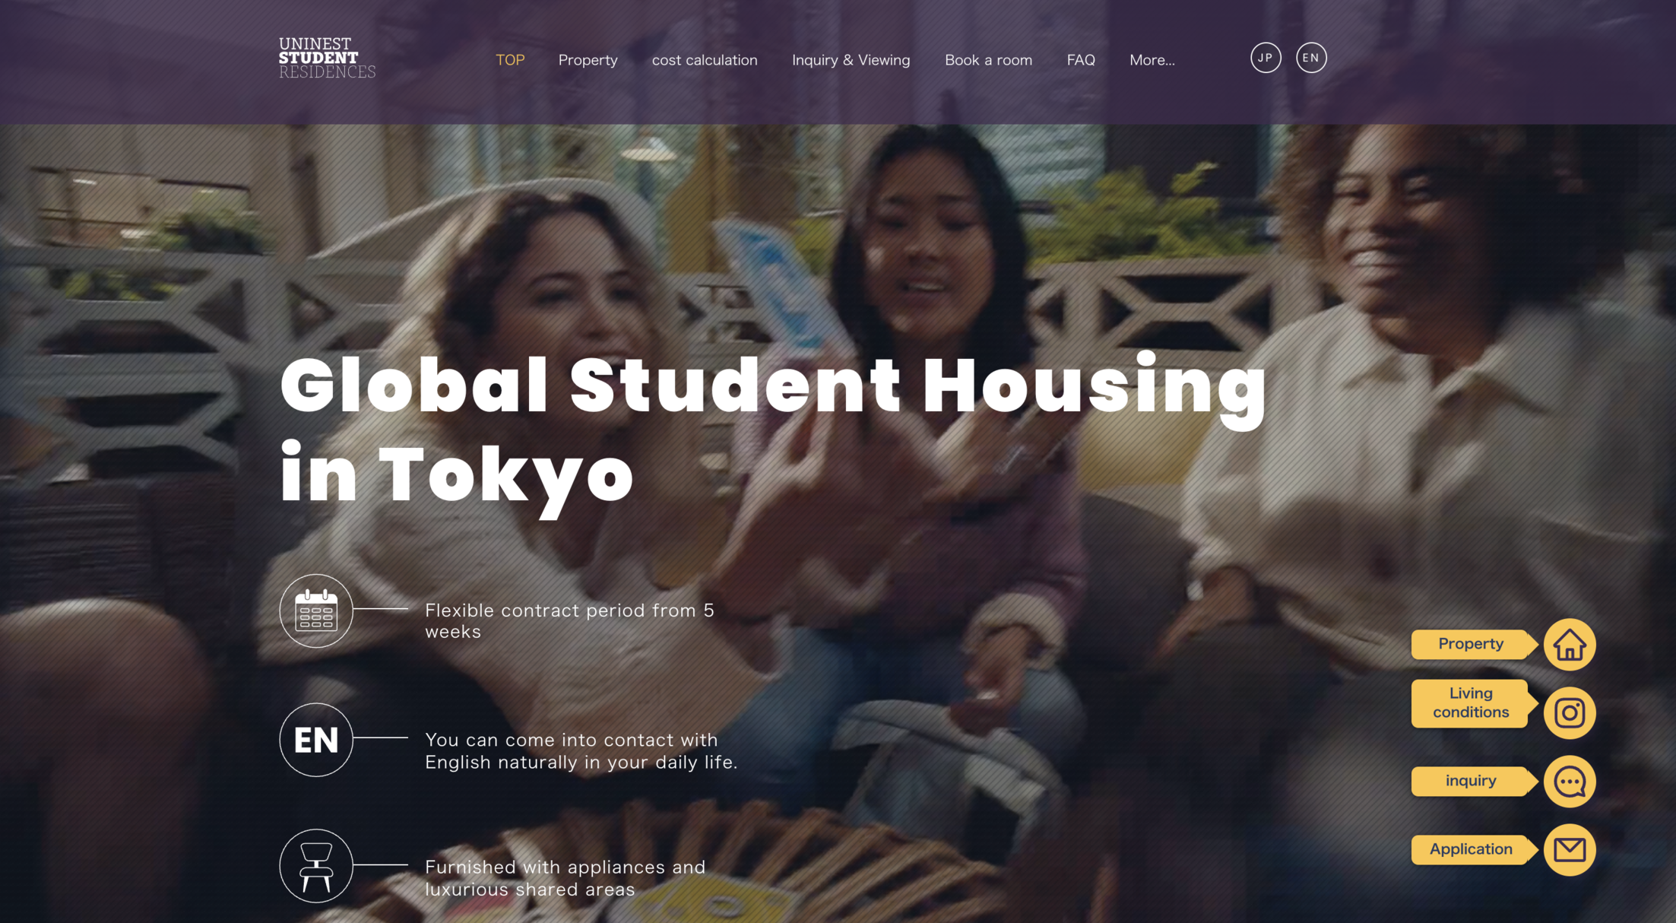Image resolution: width=1676 pixels, height=923 pixels.
Task: Click the chat bubble inquiry icon
Action: [x=1569, y=782]
